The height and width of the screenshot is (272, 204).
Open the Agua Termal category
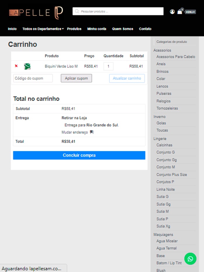pyautogui.click(x=166, y=248)
